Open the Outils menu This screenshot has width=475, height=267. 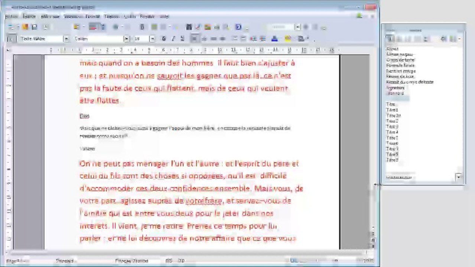130,16
